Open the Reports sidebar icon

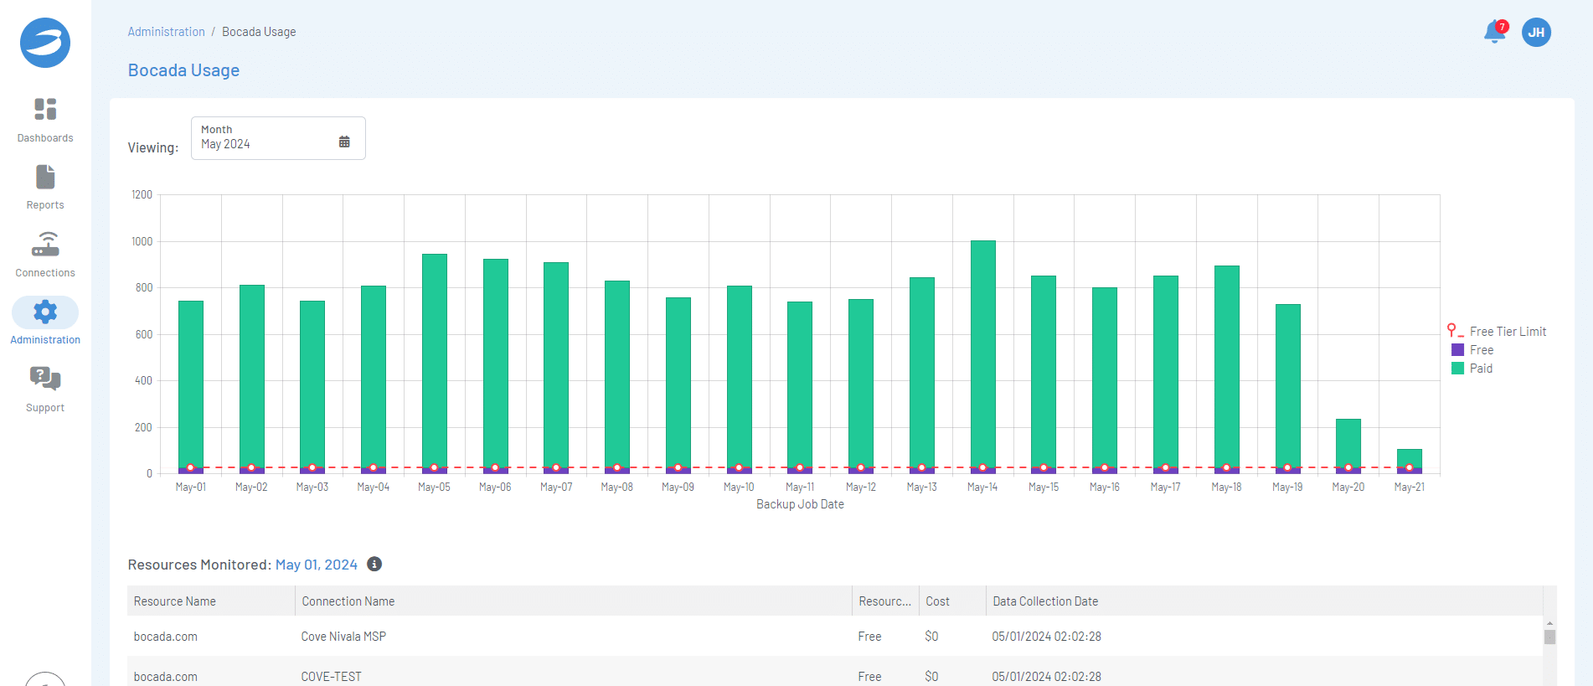pos(45,177)
